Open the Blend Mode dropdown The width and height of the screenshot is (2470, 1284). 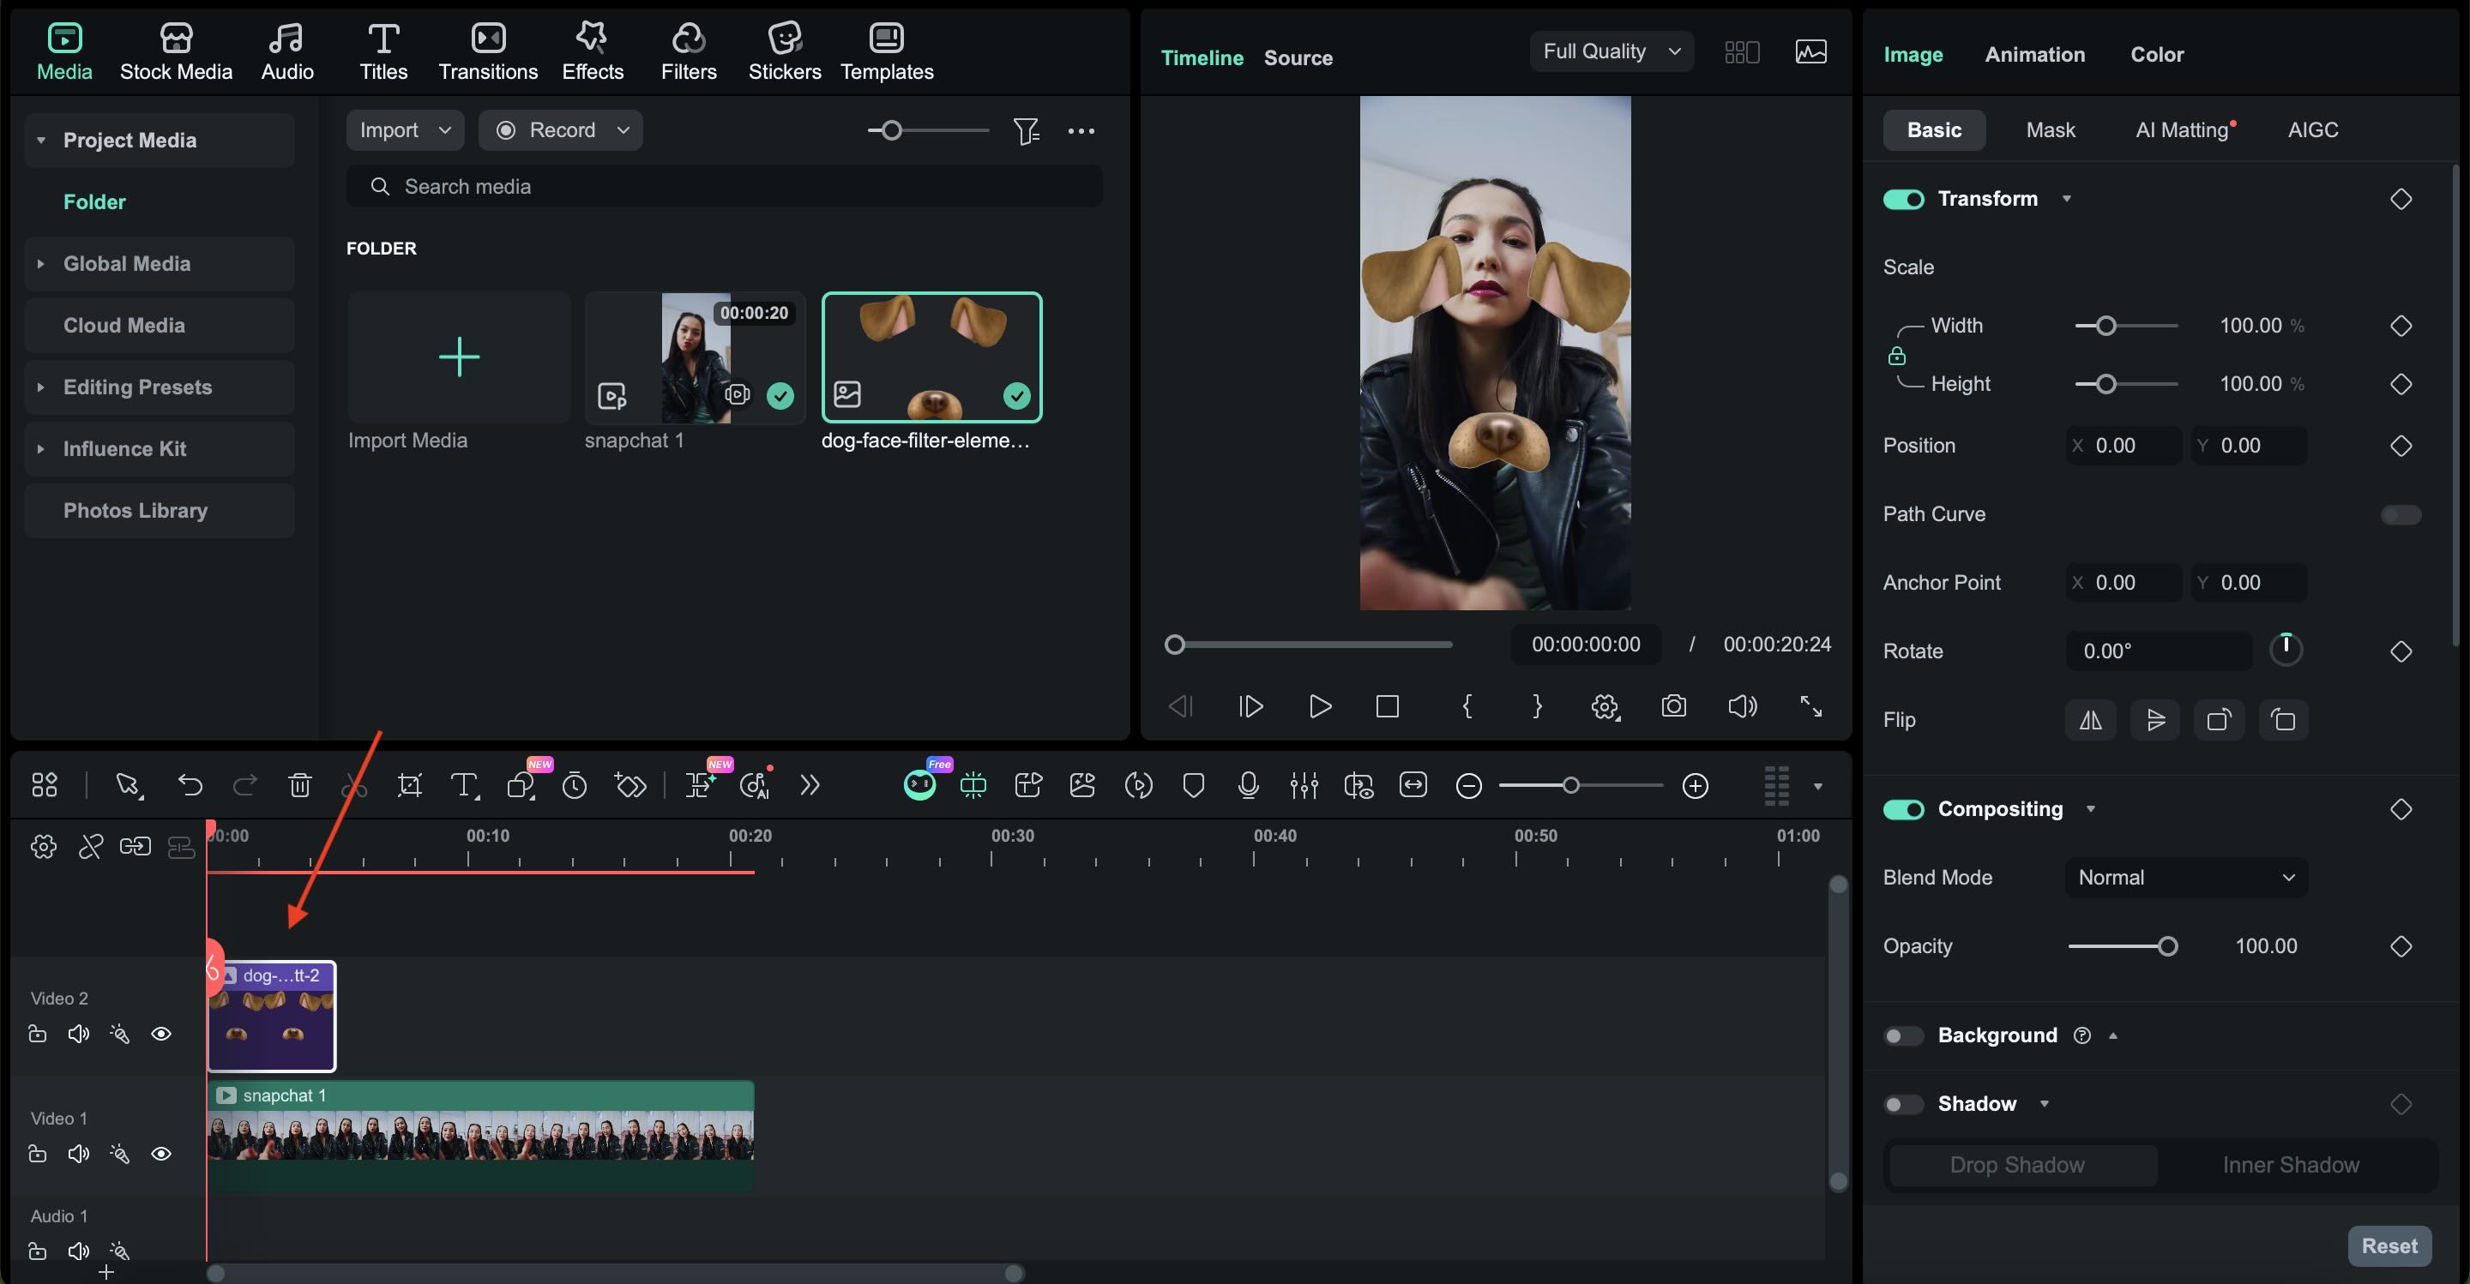[2184, 877]
